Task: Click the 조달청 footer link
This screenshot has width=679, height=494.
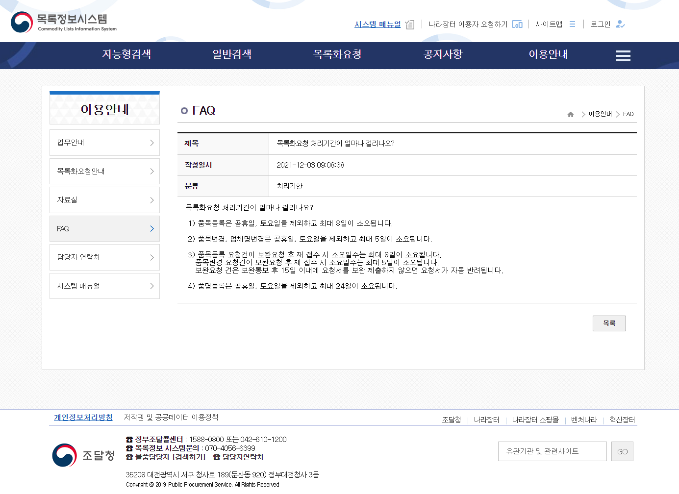Action: coord(452,420)
